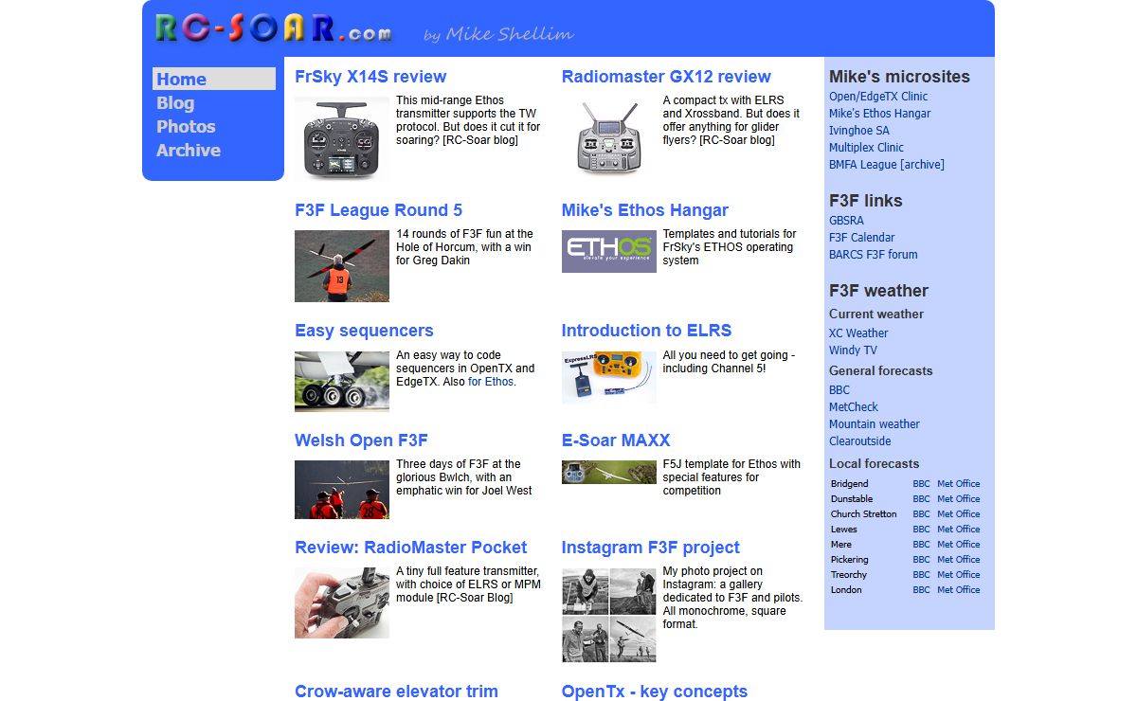1137x701 pixels.
Task: Open the F3F Calendar link
Action: click(862, 238)
